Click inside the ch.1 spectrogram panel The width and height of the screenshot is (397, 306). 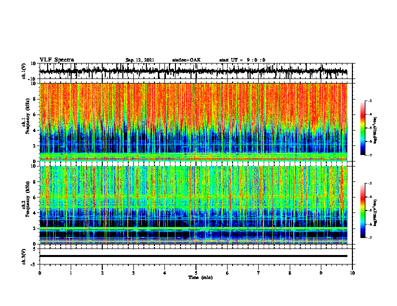click(193, 122)
